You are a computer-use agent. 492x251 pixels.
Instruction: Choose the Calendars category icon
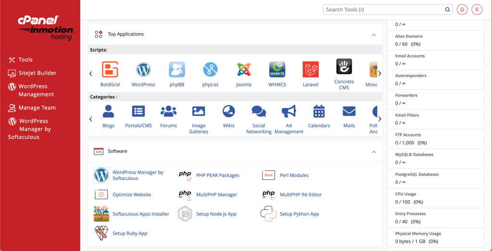pyautogui.click(x=319, y=111)
